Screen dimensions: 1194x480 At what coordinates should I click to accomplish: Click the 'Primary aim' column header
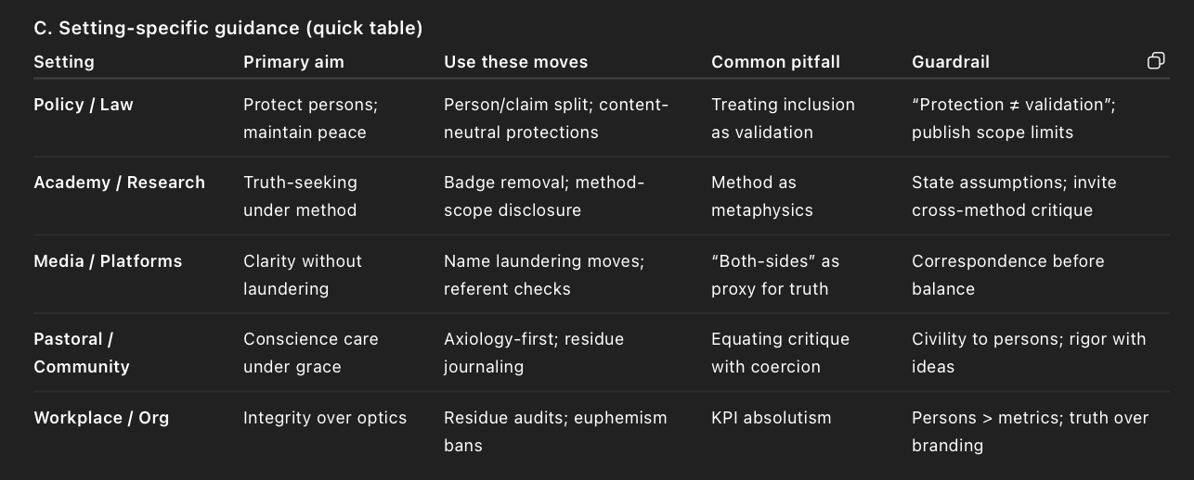tap(293, 62)
